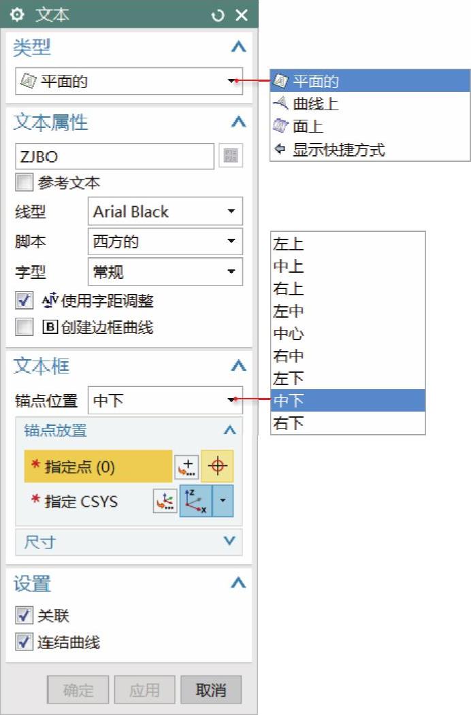The height and width of the screenshot is (715, 471).
Task: Click the text editor icon beside ZJBO field
Action: tap(231, 156)
